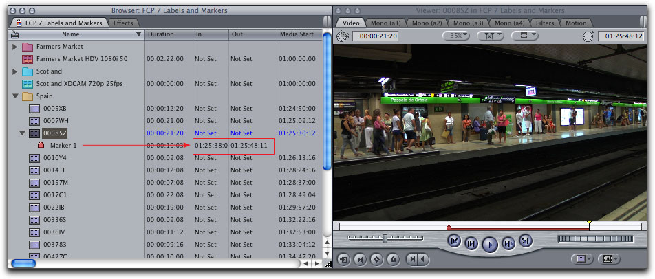Open the Generator pop-up menu
The image size is (655, 279).
click(610, 259)
